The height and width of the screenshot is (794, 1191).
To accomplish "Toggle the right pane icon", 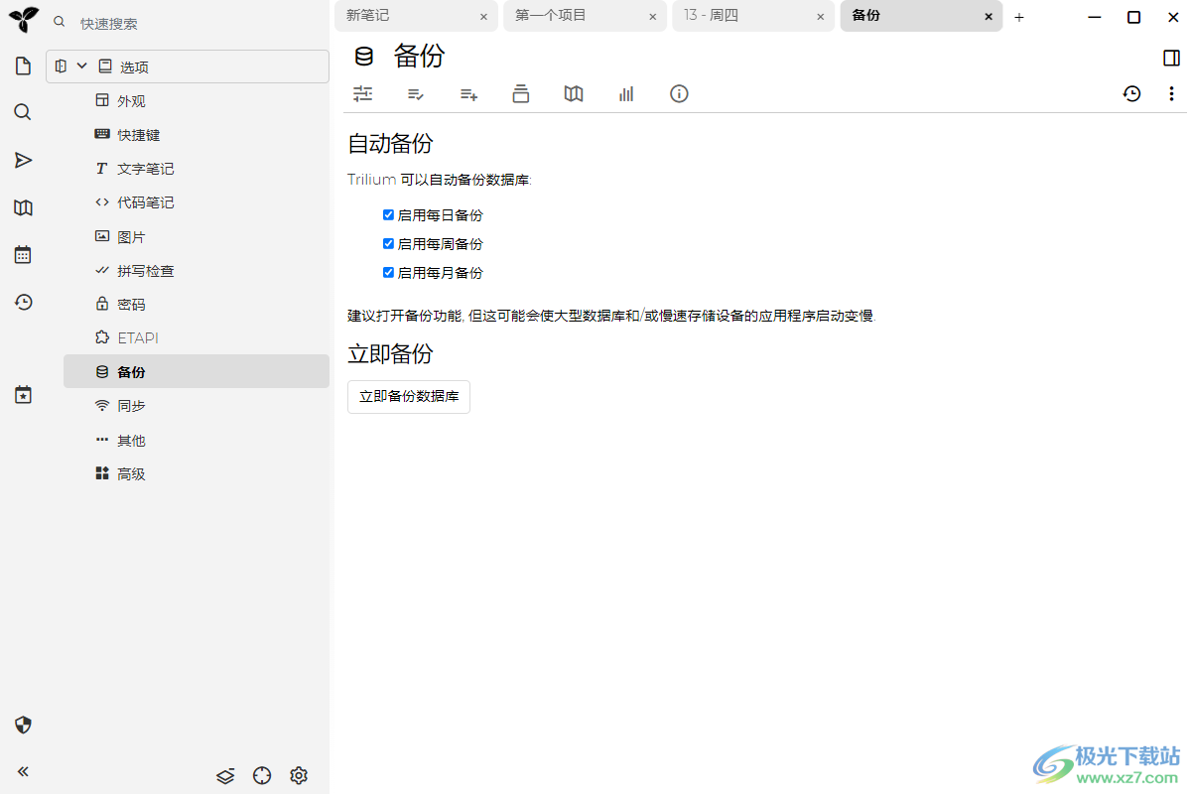I will point(1171,58).
